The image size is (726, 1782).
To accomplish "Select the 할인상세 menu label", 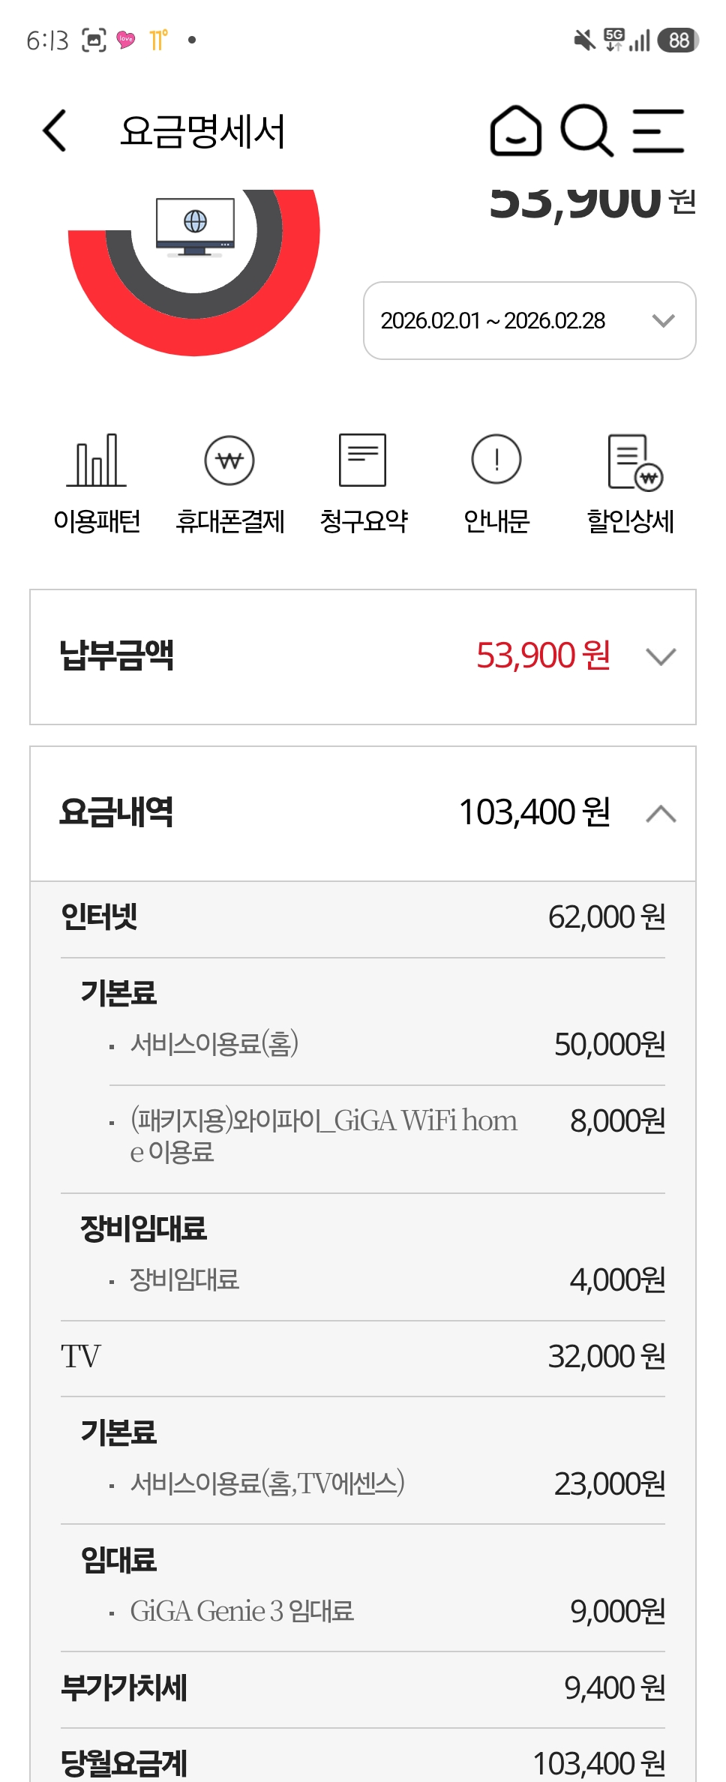I will click(630, 521).
